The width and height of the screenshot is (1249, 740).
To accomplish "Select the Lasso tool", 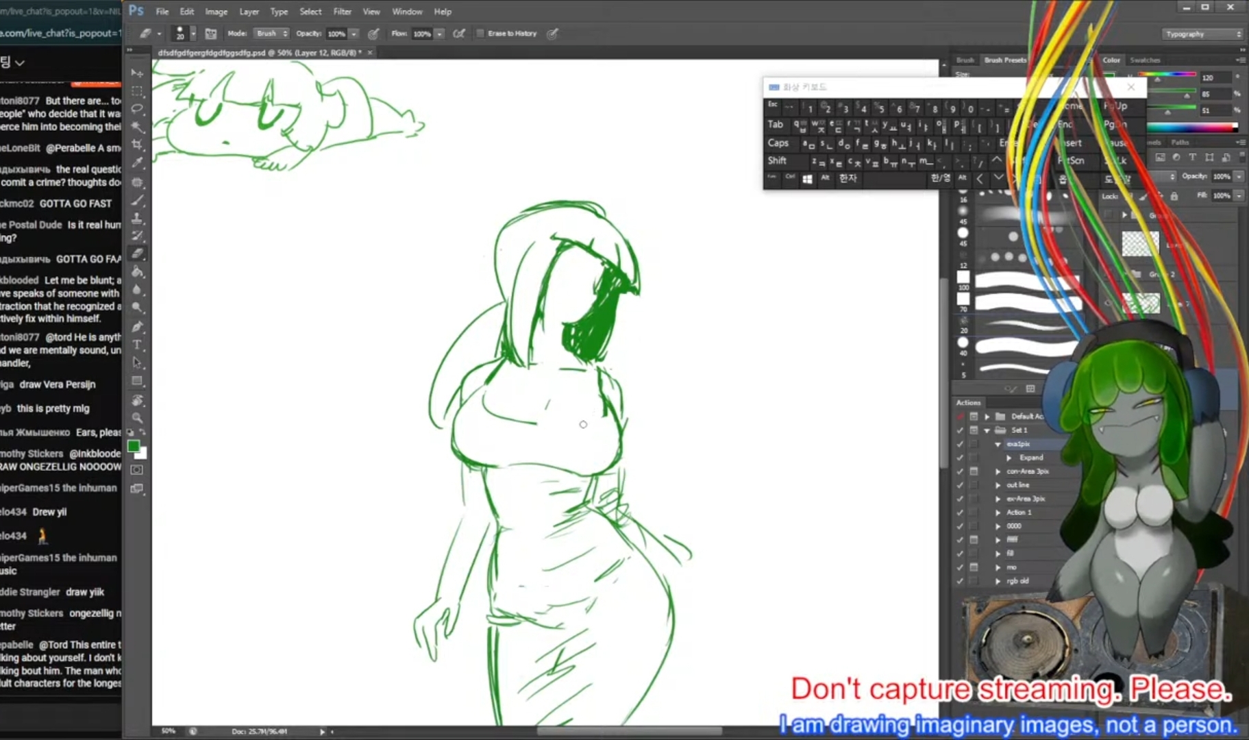I will click(x=137, y=109).
